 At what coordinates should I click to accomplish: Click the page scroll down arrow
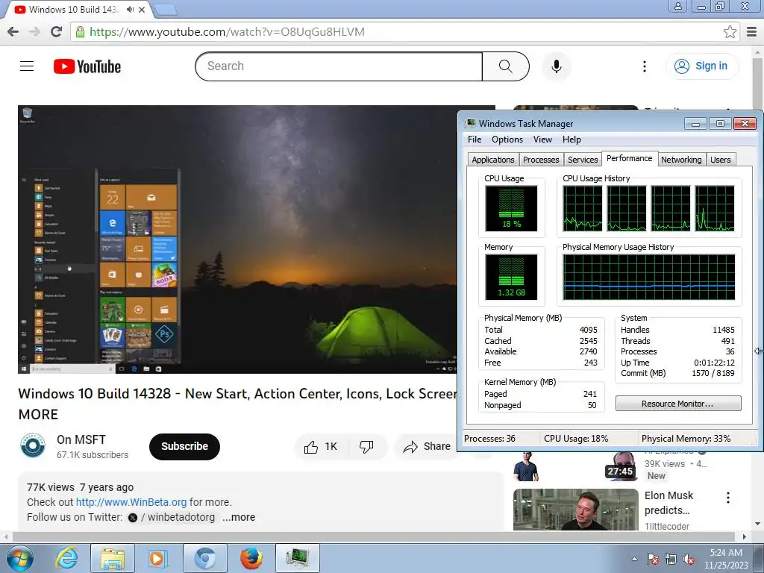[x=757, y=524]
